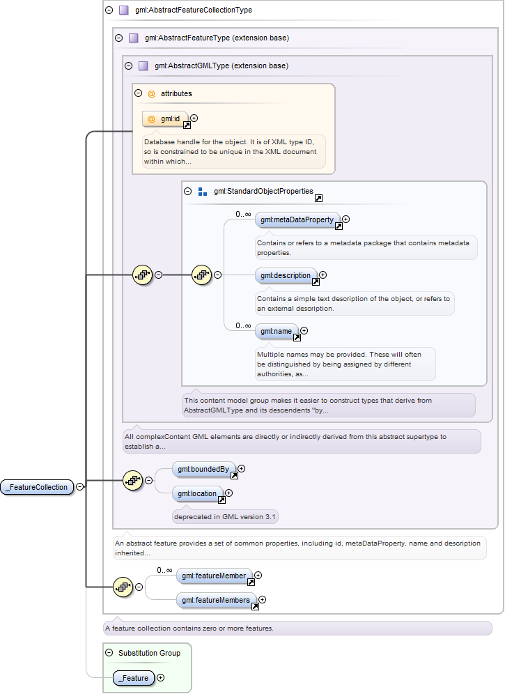
Task: Select the gml:id attribute node
Action: point(166,118)
